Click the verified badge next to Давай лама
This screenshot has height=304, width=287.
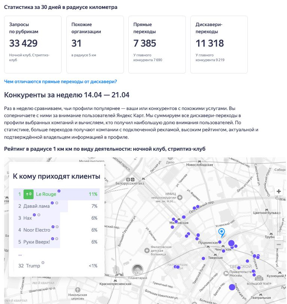(x=52, y=203)
